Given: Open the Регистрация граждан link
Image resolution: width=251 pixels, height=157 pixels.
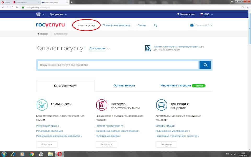Looking at the screenshot, I should click(x=109, y=136).
